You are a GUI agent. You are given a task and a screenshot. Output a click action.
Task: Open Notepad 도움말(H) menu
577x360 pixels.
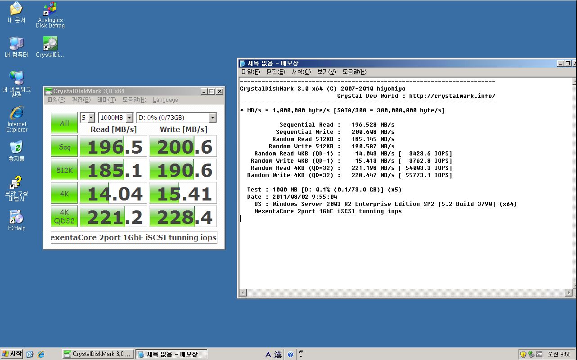pos(354,72)
